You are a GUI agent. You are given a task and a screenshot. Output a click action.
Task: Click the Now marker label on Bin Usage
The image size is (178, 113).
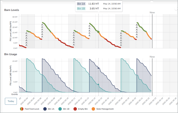152,57
